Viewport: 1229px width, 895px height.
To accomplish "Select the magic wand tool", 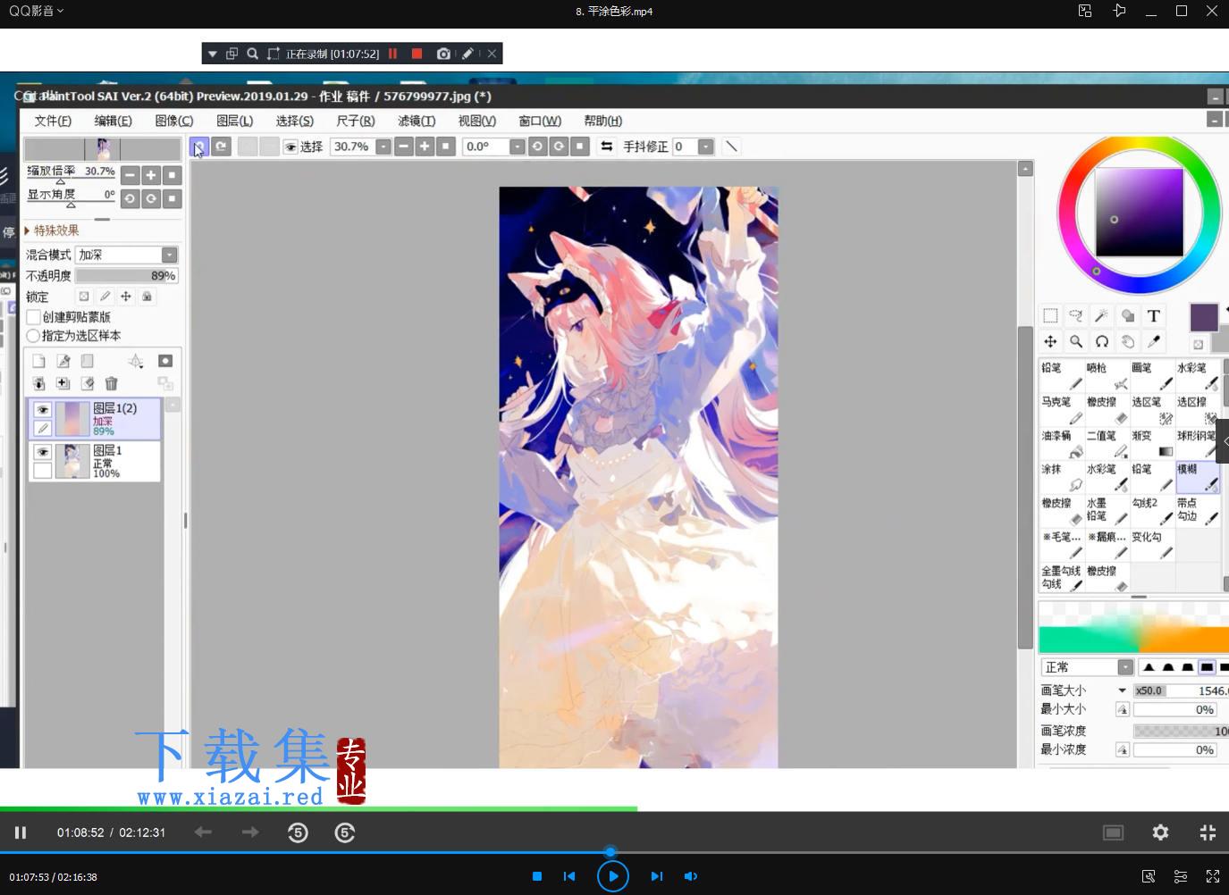I will pyautogui.click(x=1102, y=315).
